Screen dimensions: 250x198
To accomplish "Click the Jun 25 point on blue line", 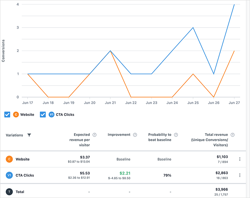I will click(193, 28).
